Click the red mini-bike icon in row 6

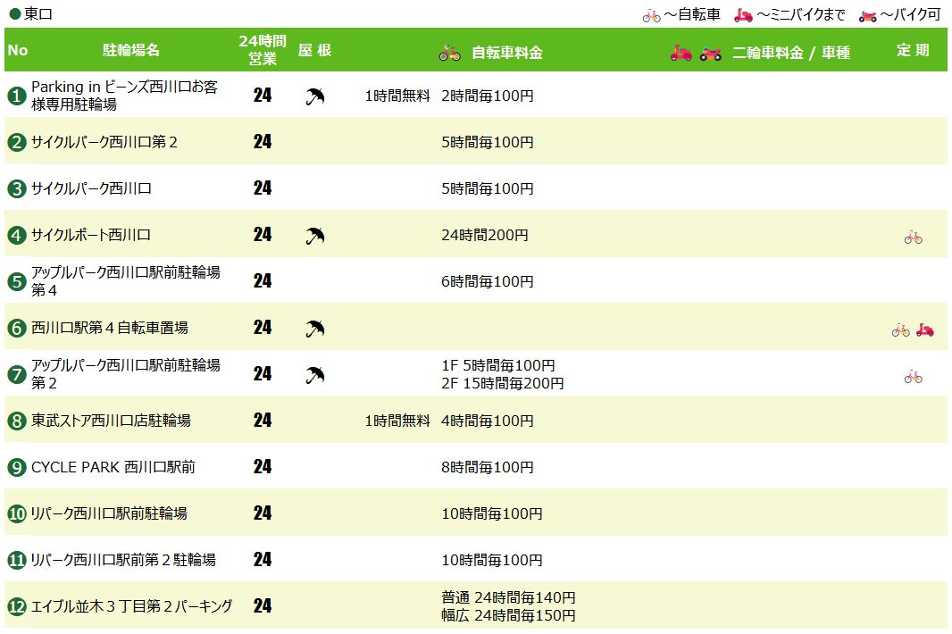924,330
